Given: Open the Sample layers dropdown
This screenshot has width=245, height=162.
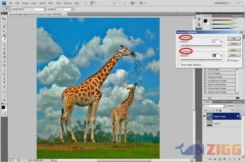Looking at the screenshot, I should click(x=64, y=9).
